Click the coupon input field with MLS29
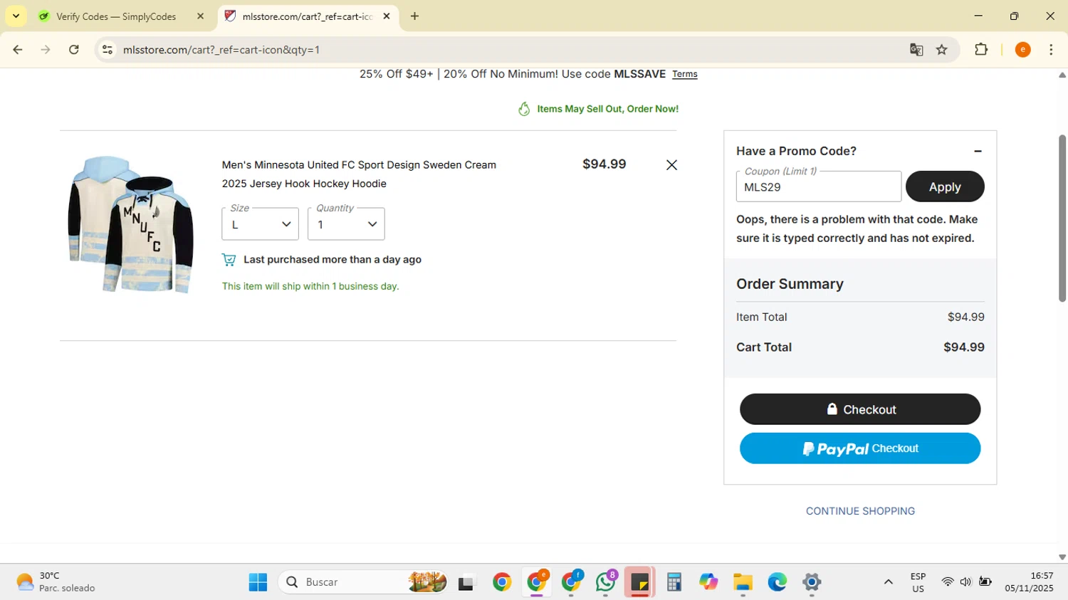1068x600 pixels. pos(819,187)
